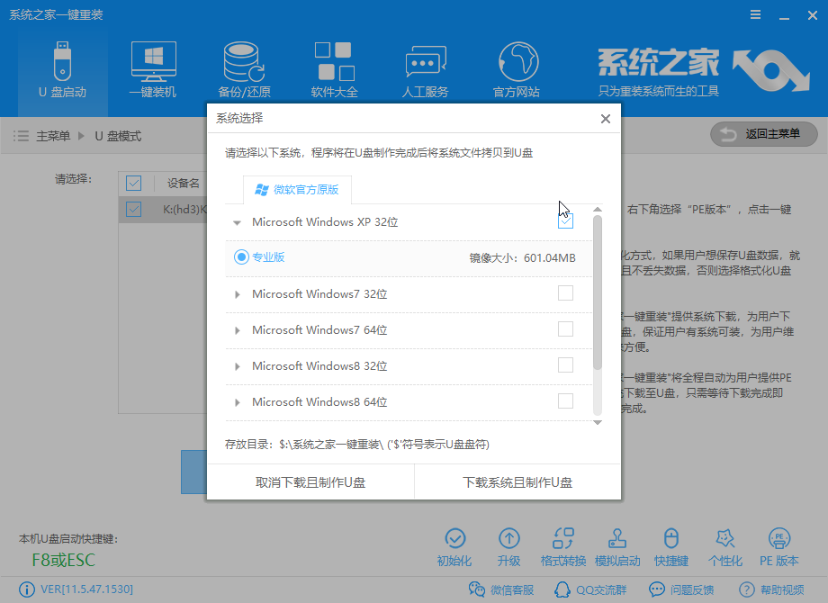Uncheck the Microsoft Windows XP 32位 checkbox

566,220
